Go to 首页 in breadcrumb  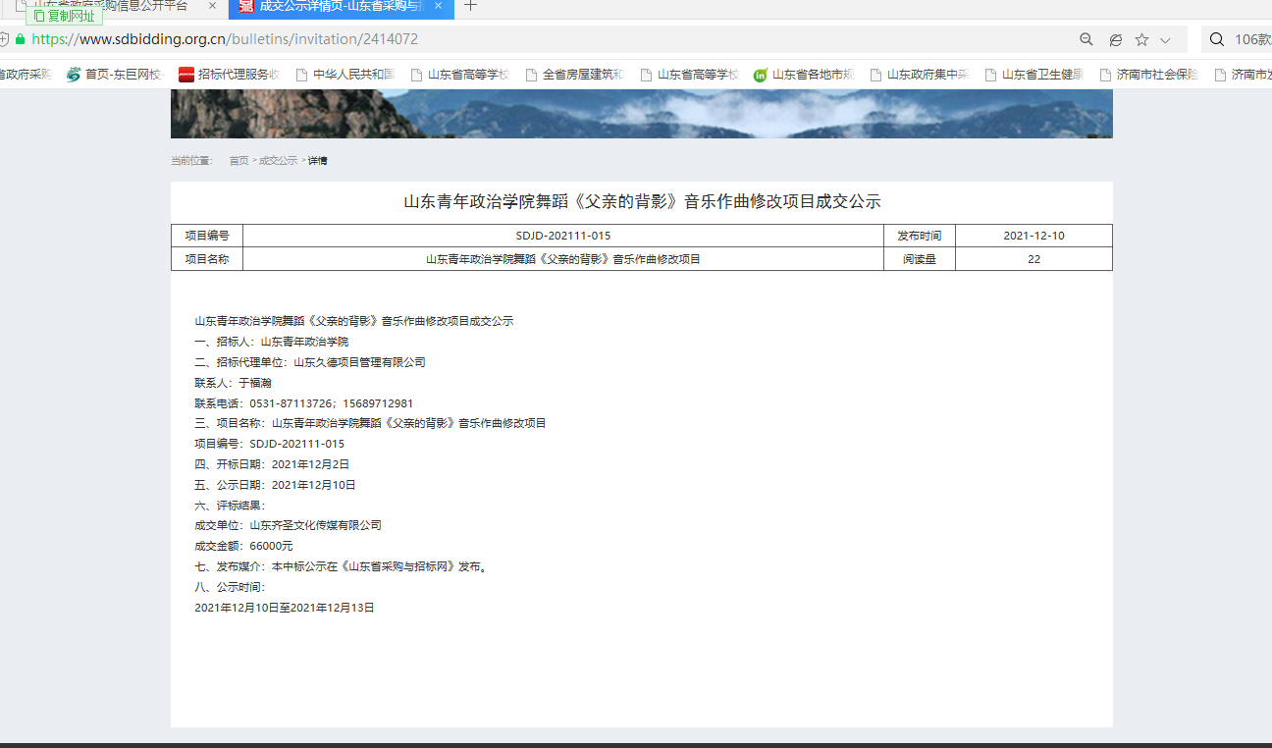238,161
